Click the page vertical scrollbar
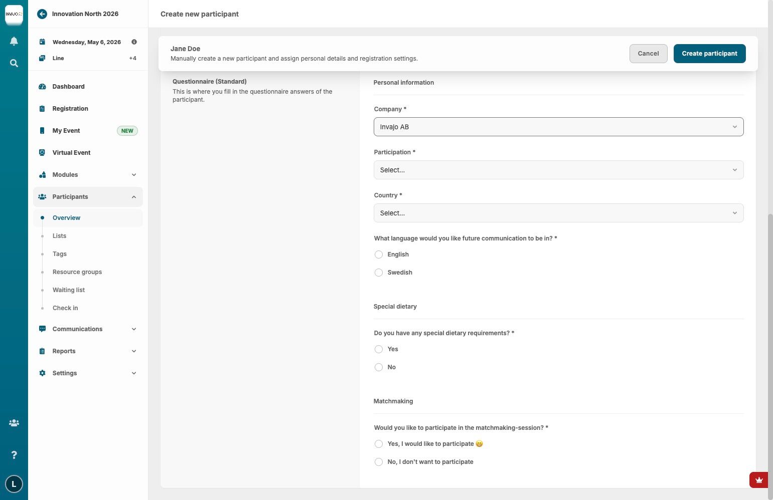This screenshot has width=773, height=500. click(x=770, y=351)
